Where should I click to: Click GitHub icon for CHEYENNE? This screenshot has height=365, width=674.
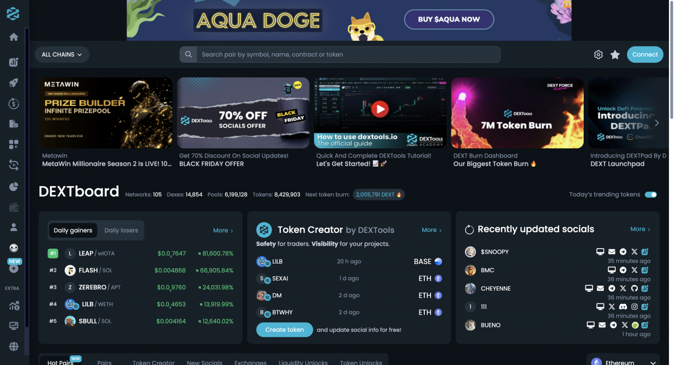point(634,289)
